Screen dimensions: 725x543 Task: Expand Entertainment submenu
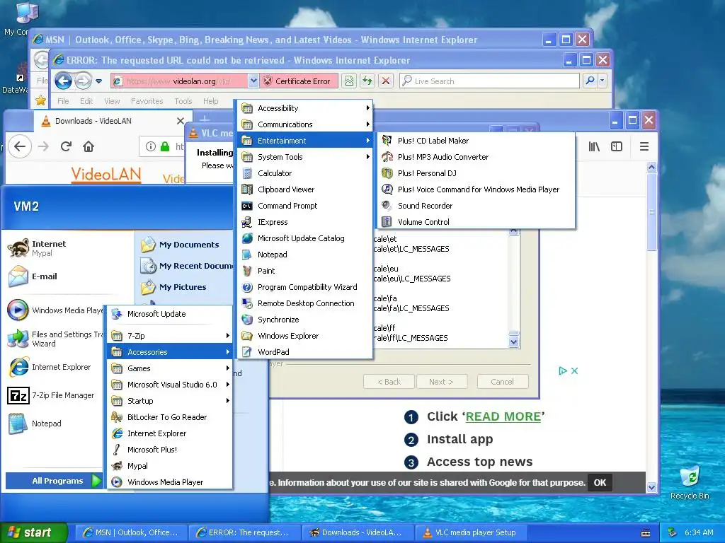(x=305, y=141)
